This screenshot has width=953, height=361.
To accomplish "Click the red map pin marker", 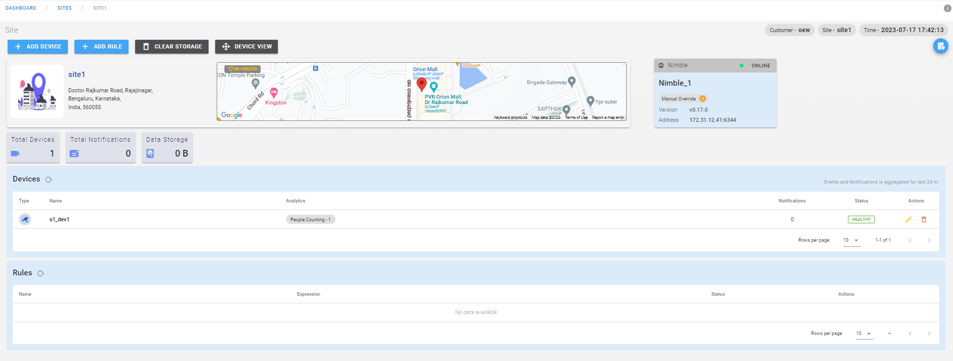I will pyautogui.click(x=421, y=84).
